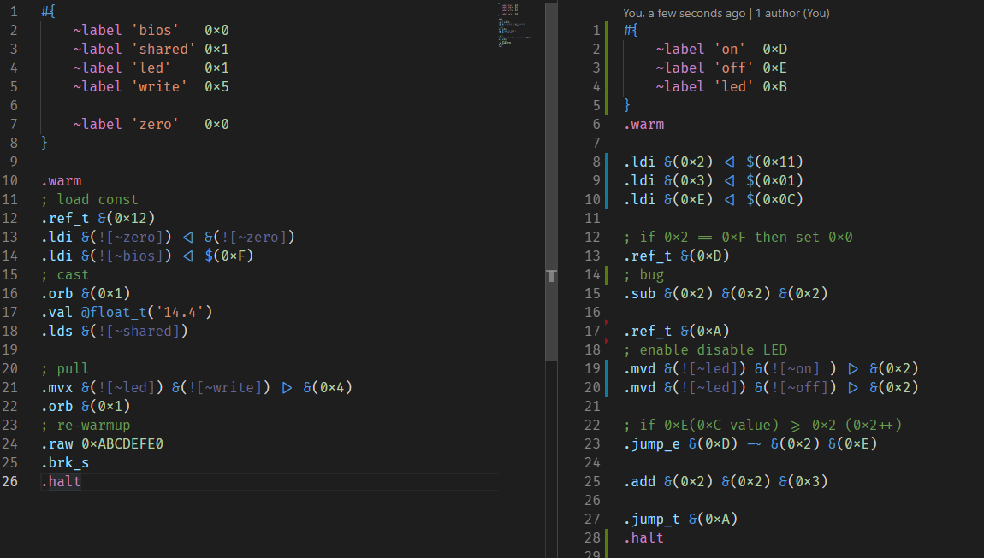Click red deleted-lines triangle near right line 17

tap(607, 322)
